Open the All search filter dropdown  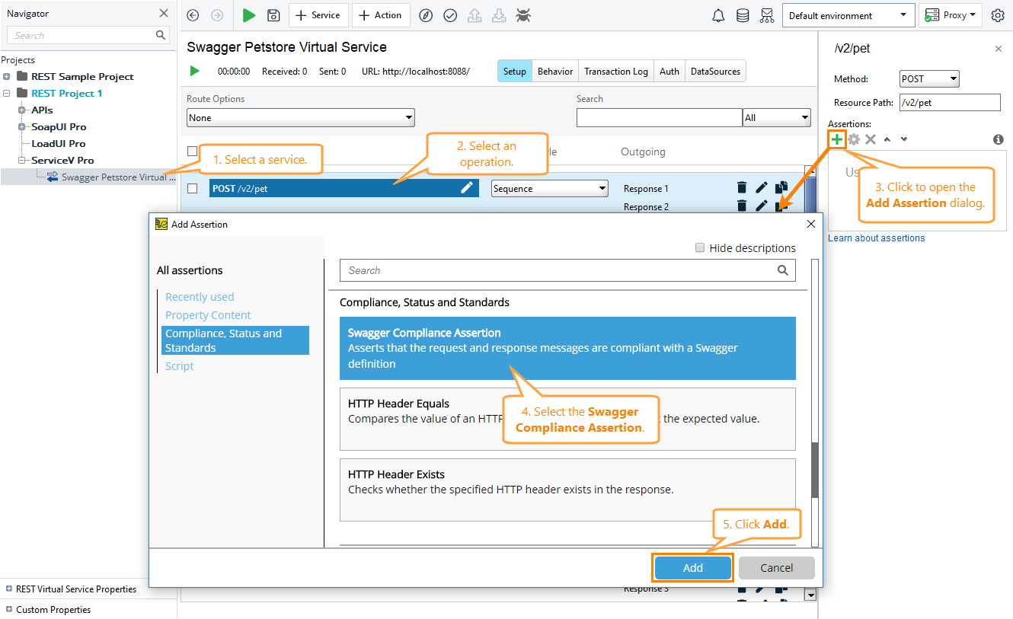click(777, 118)
